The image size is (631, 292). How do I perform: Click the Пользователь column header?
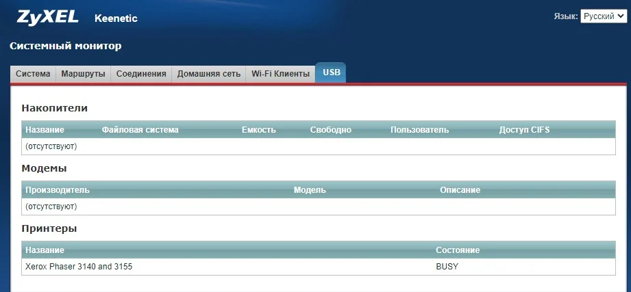419,130
